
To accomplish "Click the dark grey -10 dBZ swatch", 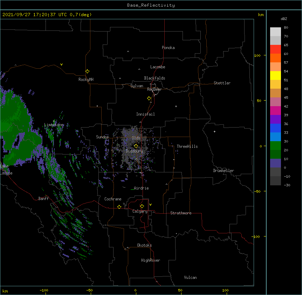I will pyautogui.click(x=275, y=181).
